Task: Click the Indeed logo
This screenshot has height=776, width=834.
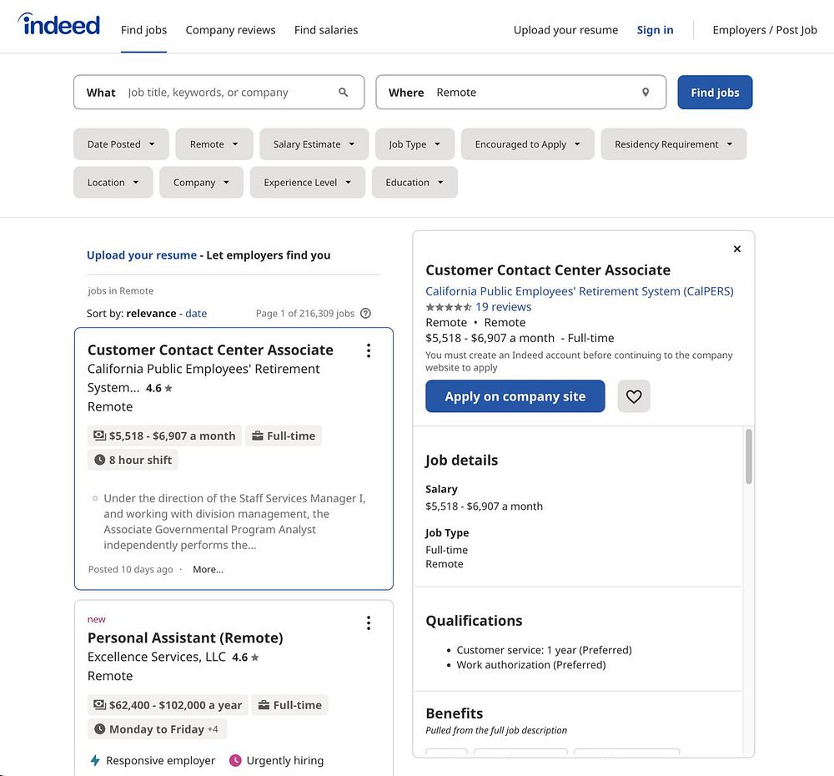Action: pos(59,26)
